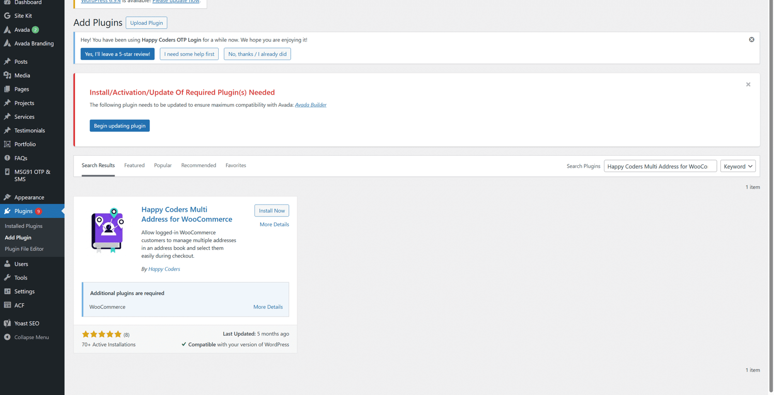Click Begin updating plugin button
This screenshot has height=395, width=774.
point(119,126)
